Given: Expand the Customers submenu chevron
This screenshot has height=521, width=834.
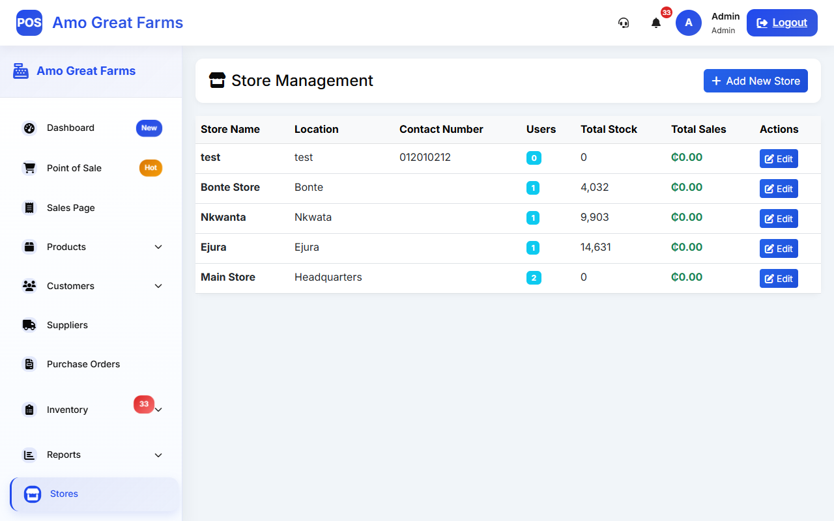Looking at the screenshot, I should click(158, 286).
